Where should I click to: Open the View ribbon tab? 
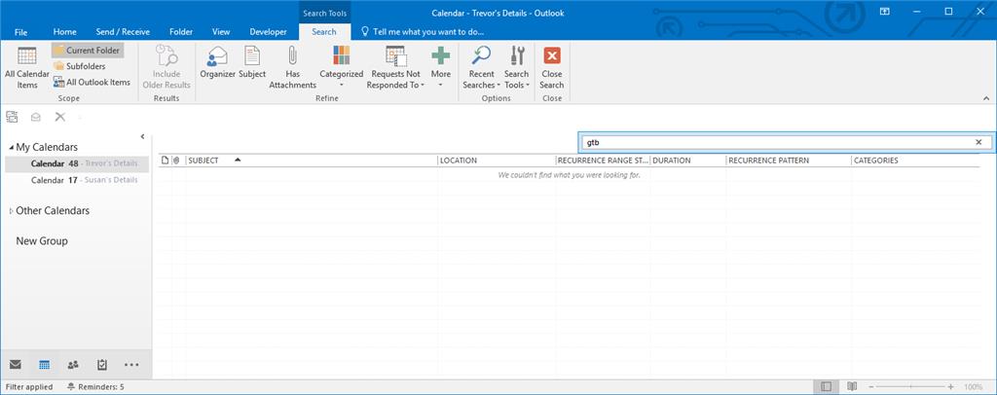tap(221, 32)
